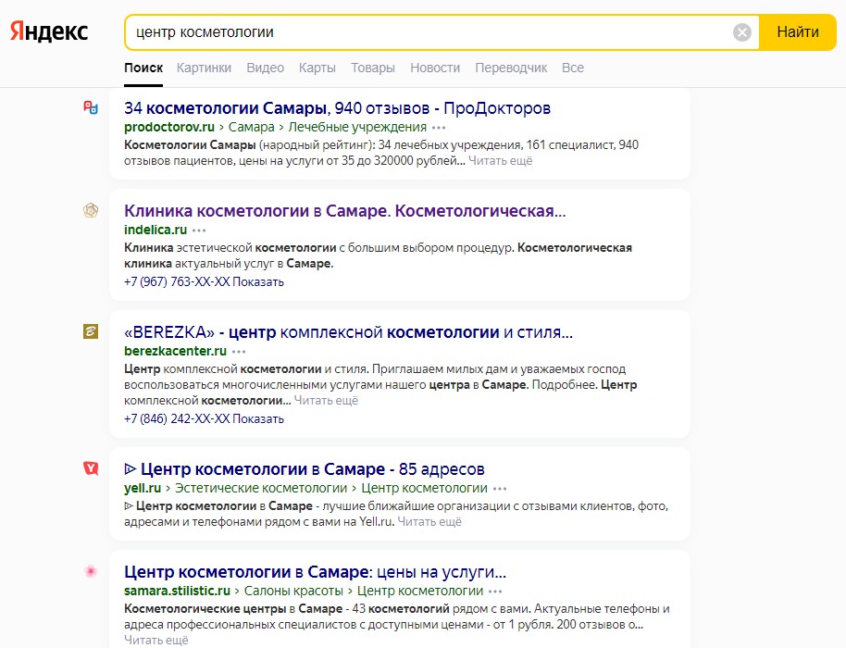Click the BEREZKA site favicon
Image resolution: width=846 pixels, height=648 pixels.
click(x=91, y=331)
